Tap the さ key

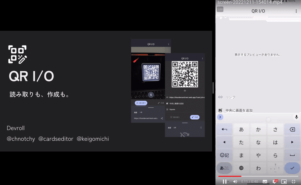pos(275,130)
